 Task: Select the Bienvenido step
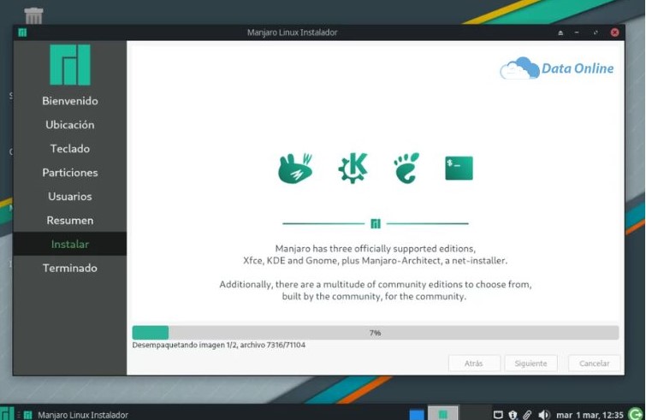(x=70, y=101)
